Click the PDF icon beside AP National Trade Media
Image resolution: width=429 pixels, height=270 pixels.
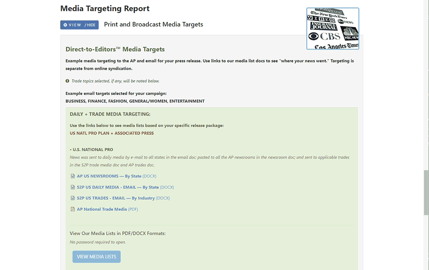coord(73,209)
